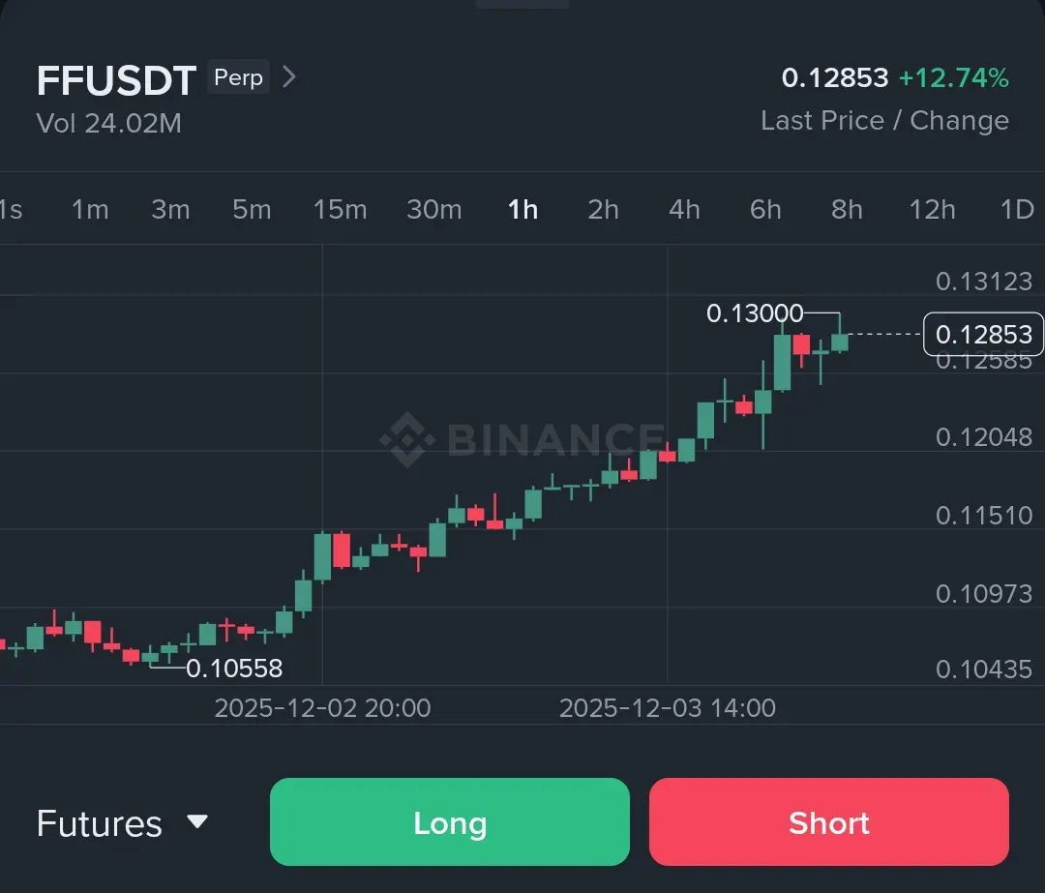Choose the 12h timeframe

(x=932, y=209)
